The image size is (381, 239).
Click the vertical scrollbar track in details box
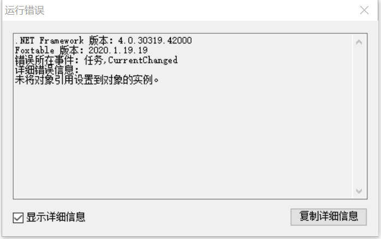click(359, 117)
